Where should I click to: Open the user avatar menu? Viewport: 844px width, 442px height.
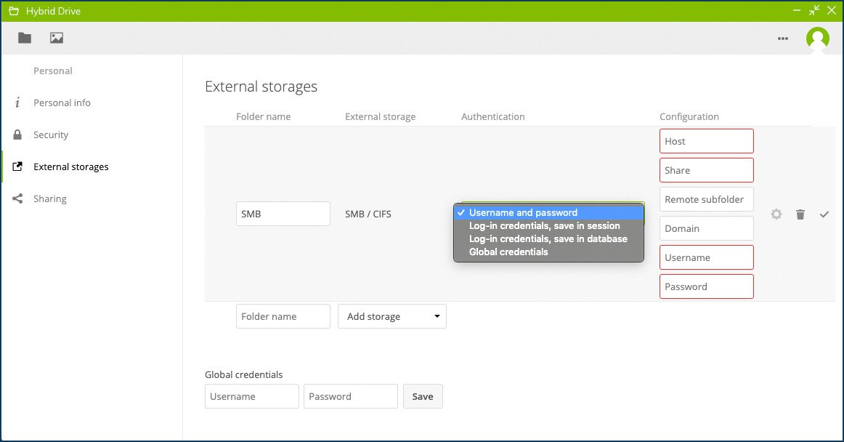[817, 39]
